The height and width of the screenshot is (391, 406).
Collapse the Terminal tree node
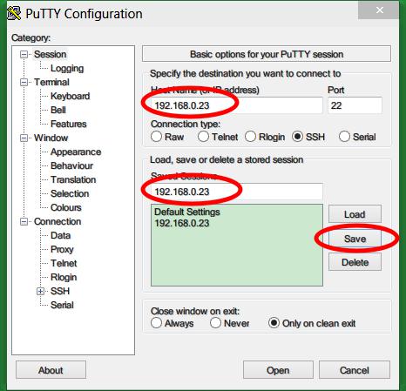coord(24,83)
